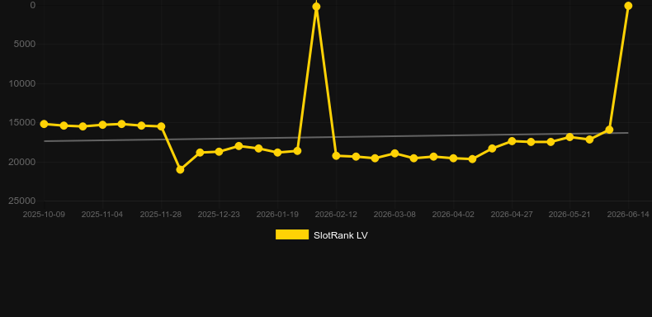This screenshot has width=652, height=317.
Task: Click the y-axis value 15000
Action: pos(22,123)
